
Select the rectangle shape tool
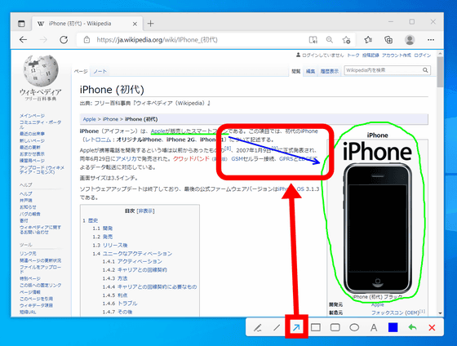(x=316, y=327)
